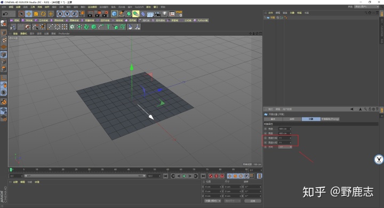Toggle width segments keyframe circle
The height and width of the screenshot is (208, 384).
click(x=266, y=138)
